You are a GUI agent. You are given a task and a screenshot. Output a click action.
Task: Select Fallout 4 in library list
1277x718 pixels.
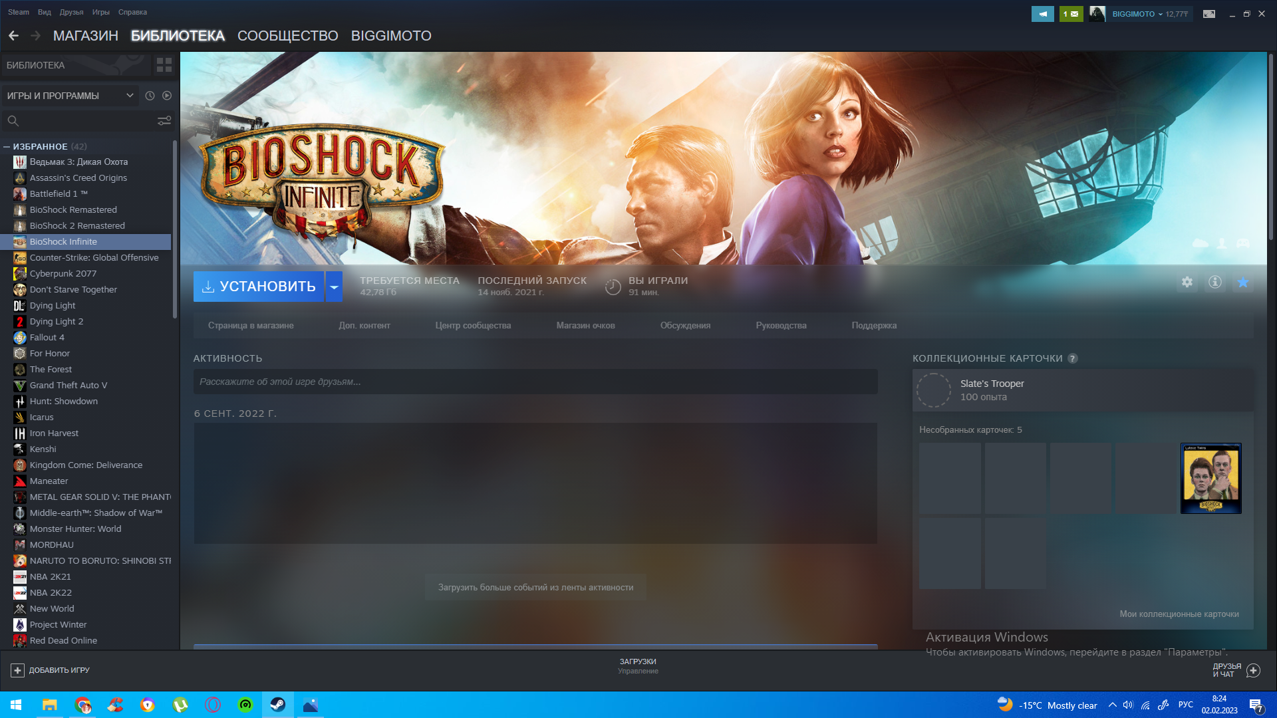click(x=86, y=338)
